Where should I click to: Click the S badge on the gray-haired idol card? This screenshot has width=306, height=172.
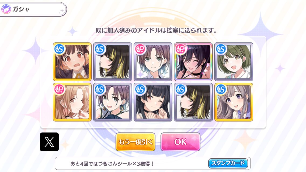pos(221,89)
